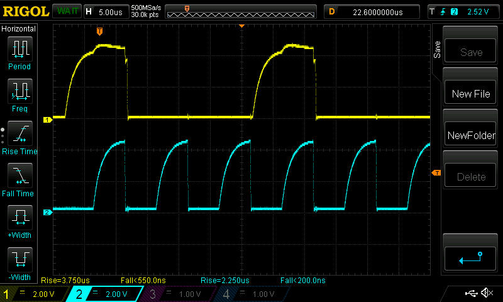
Task: Click the rising edge trigger slope icon
Action: (x=443, y=12)
